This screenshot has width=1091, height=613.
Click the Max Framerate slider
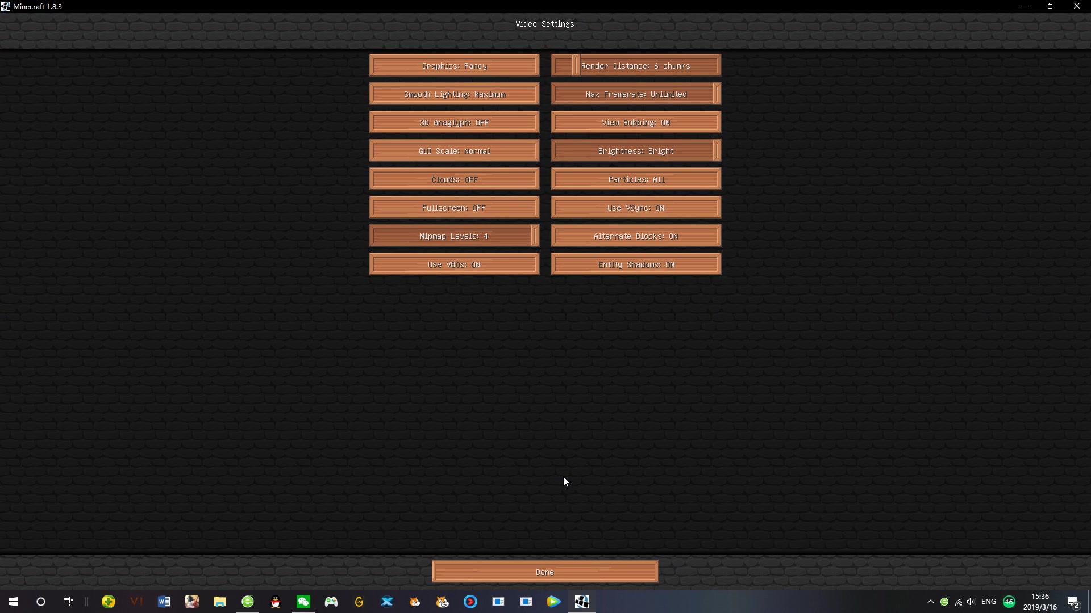click(x=636, y=94)
